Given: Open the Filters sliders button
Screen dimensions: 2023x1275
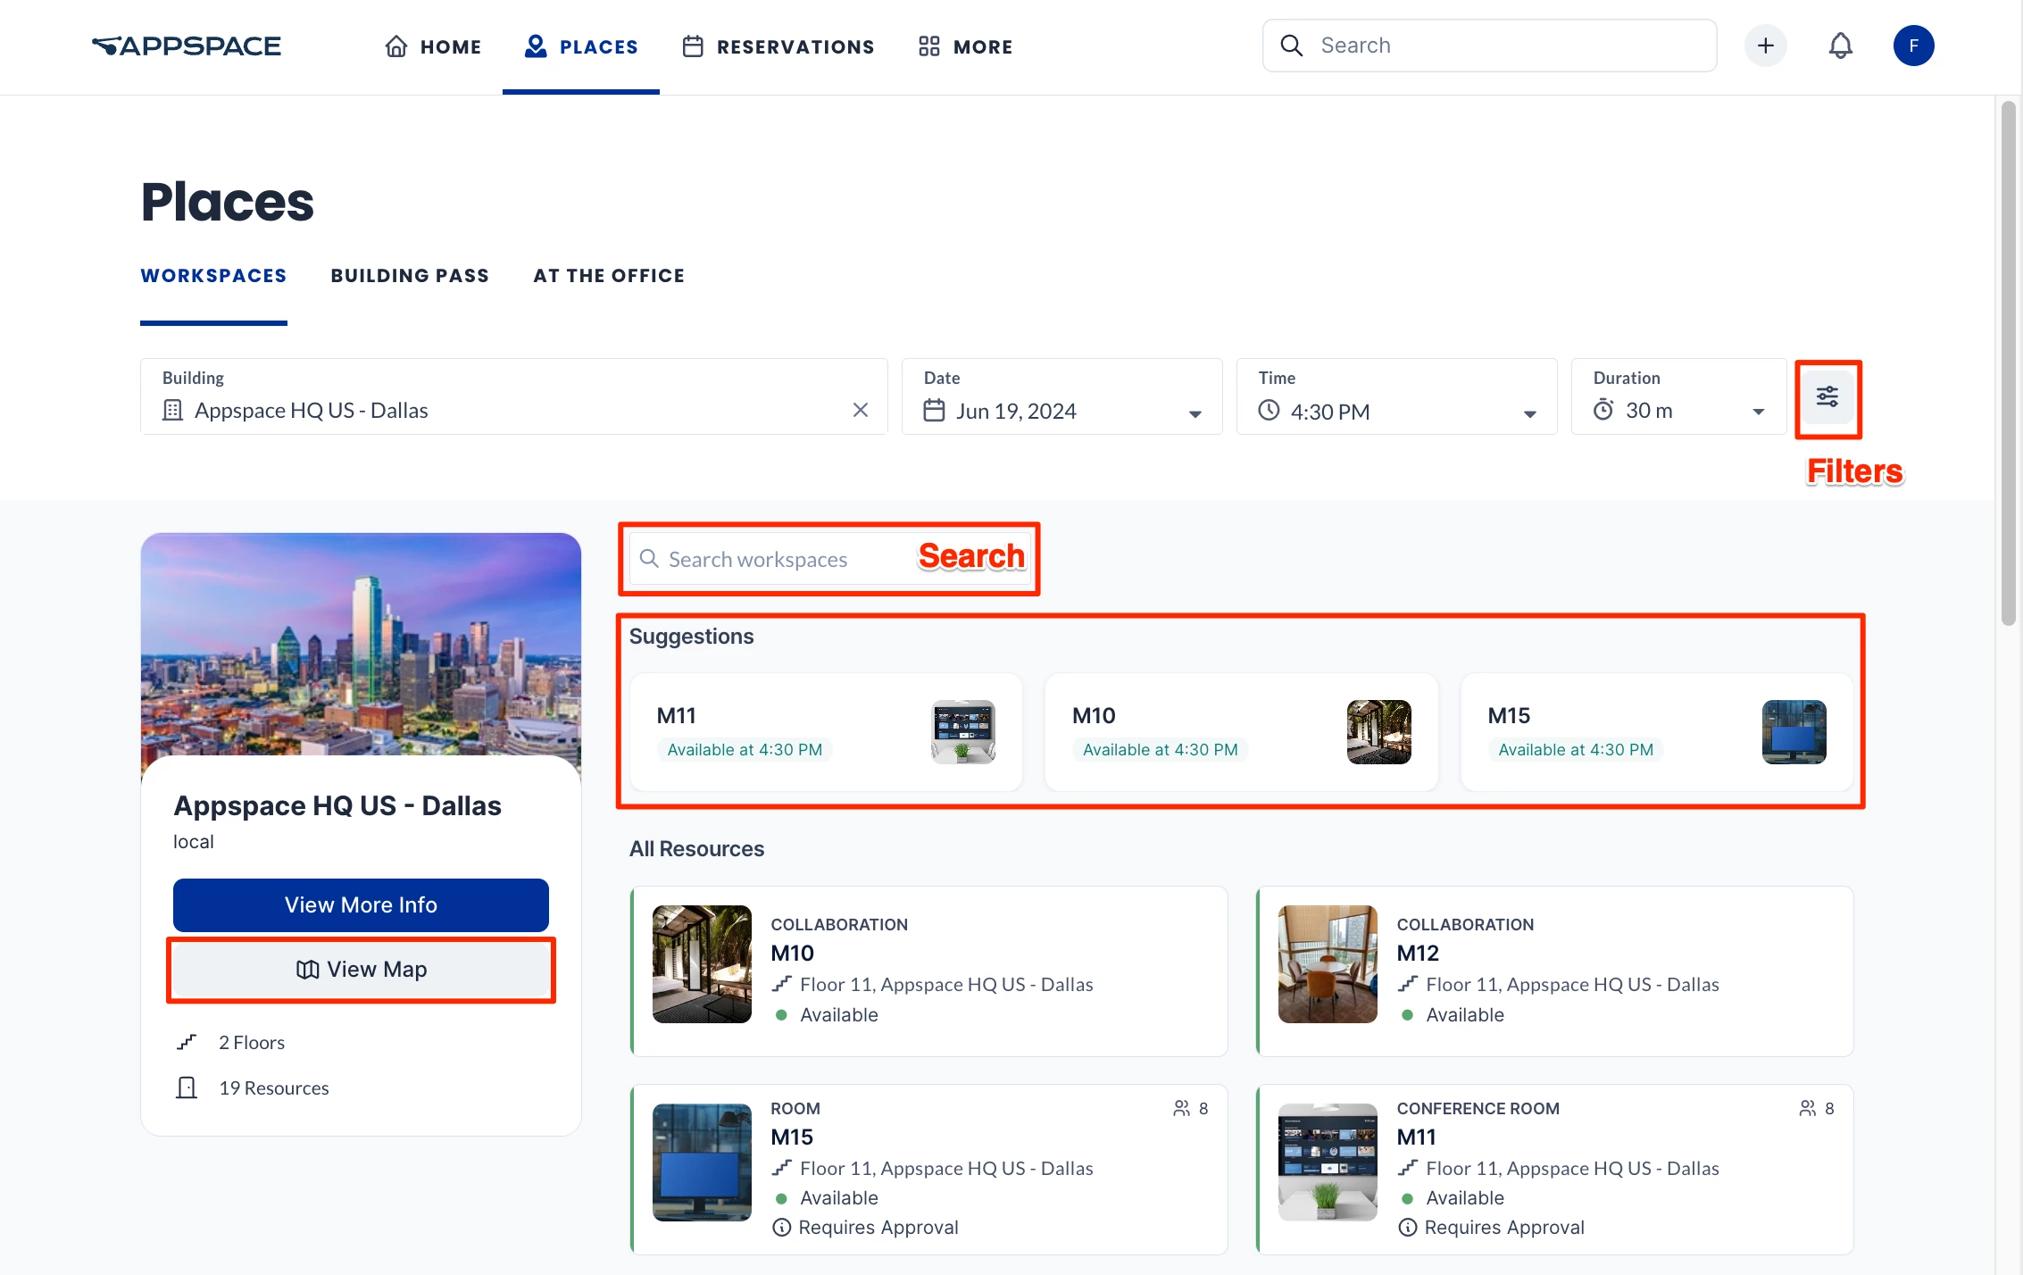Looking at the screenshot, I should (1827, 396).
